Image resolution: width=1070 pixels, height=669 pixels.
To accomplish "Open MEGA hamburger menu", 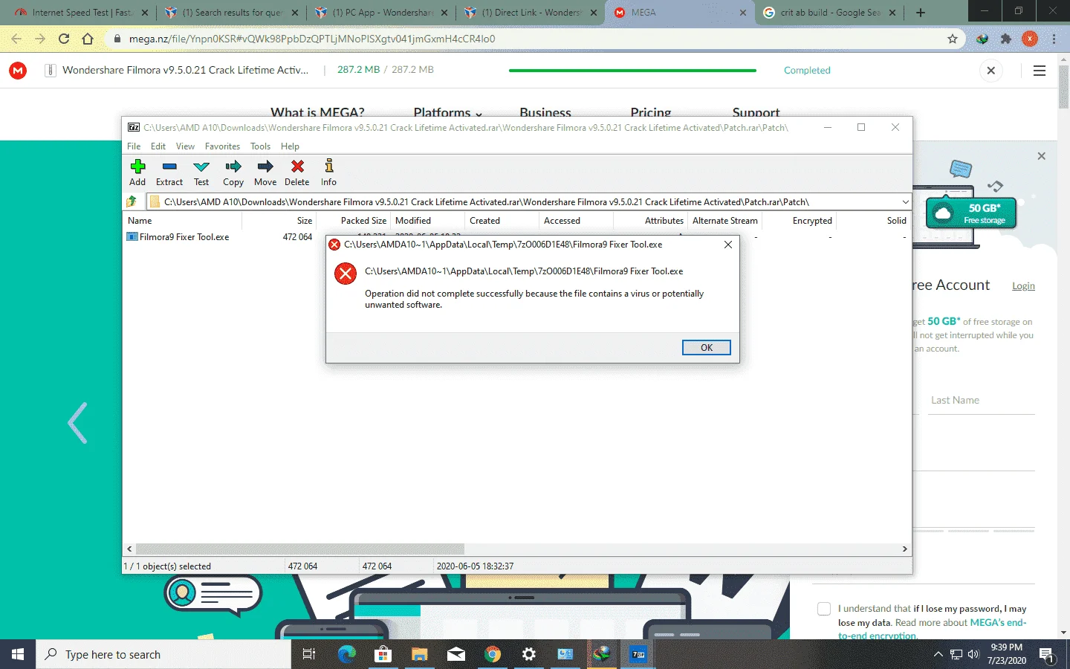I will (x=1040, y=71).
